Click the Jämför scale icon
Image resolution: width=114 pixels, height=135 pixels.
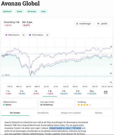(98, 24)
